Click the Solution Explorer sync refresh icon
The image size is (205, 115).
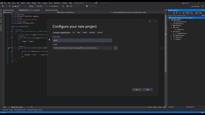(183, 13)
